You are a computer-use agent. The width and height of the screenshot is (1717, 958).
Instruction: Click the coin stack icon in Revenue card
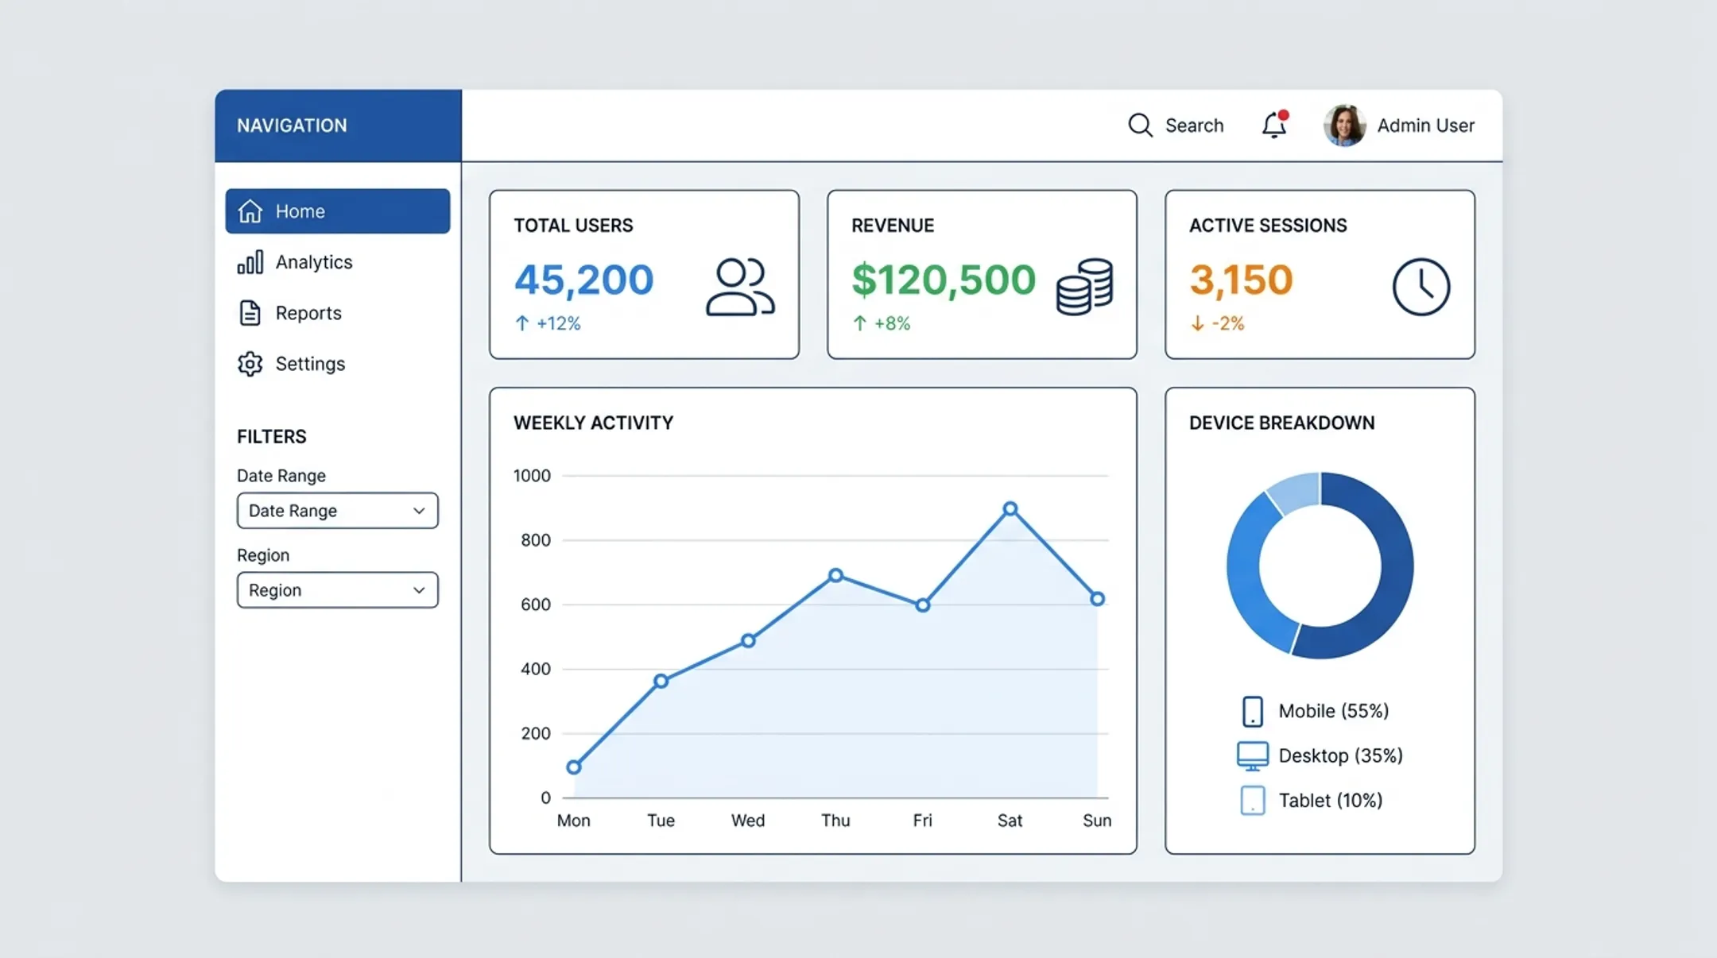click(1084, 287)
